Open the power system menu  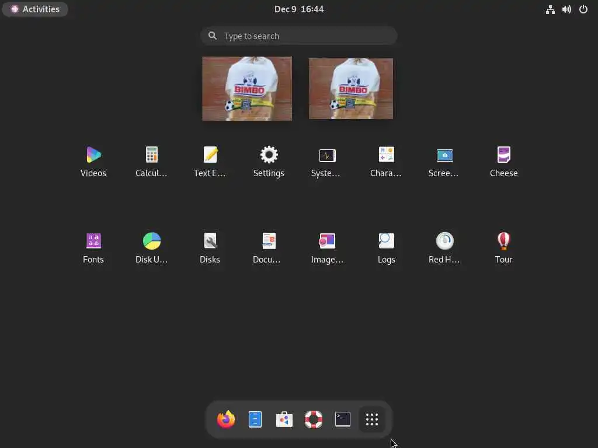(x=583, y=9)
